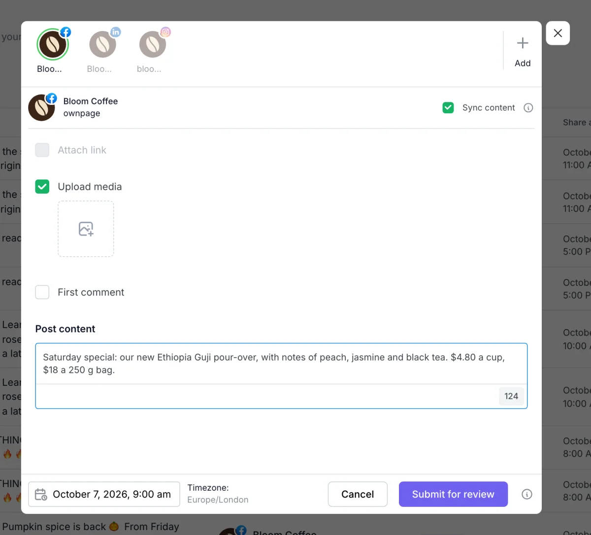Click the add image upload box
Screen dimensions: 591x535
click(86, 229)
